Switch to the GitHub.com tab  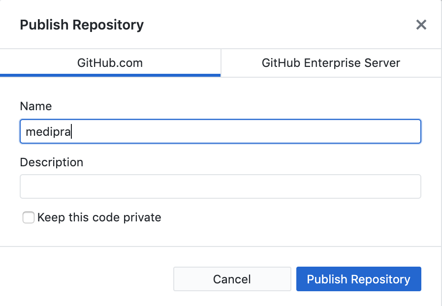pos(110,63)
